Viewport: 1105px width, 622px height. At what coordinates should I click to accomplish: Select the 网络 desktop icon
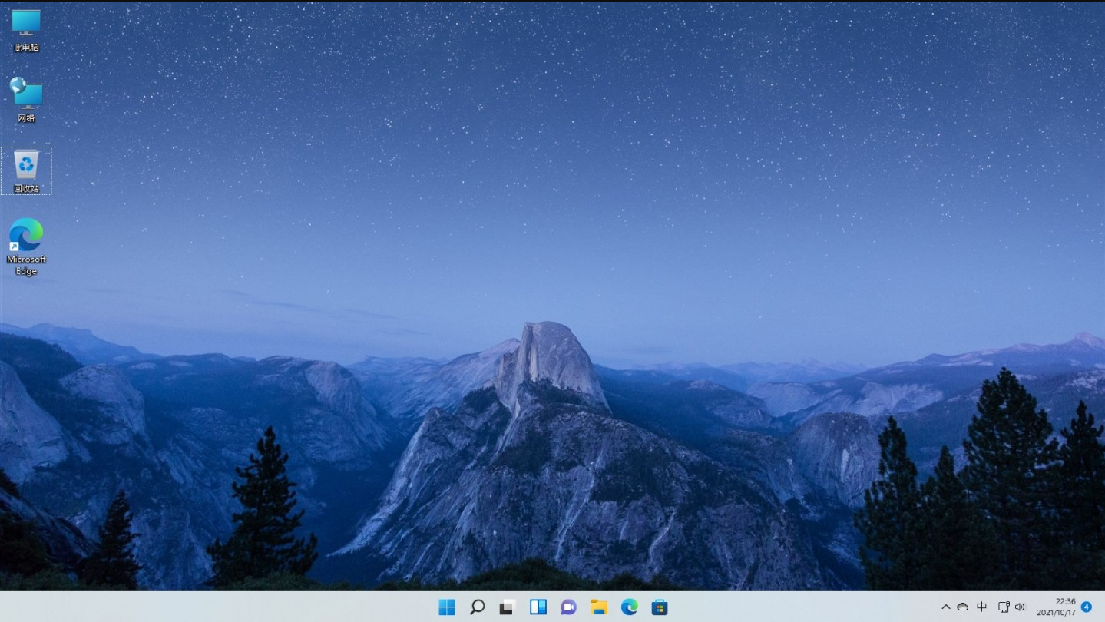point(26,99)
